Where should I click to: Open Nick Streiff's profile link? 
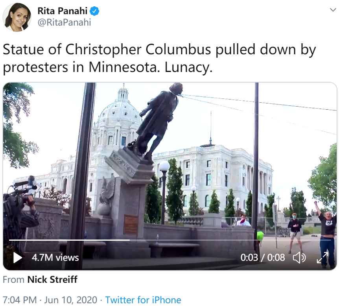[52, 279]
